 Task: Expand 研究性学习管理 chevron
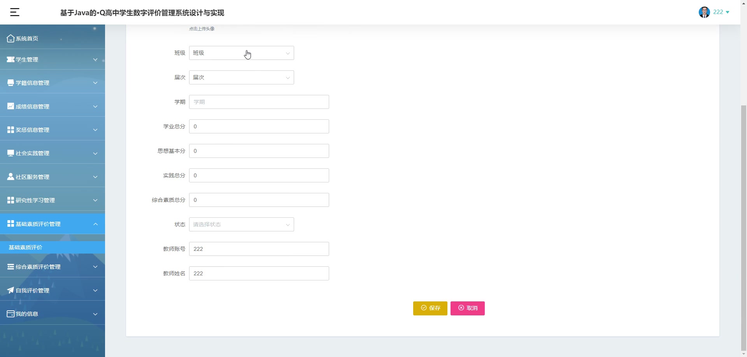pos(95,200)
